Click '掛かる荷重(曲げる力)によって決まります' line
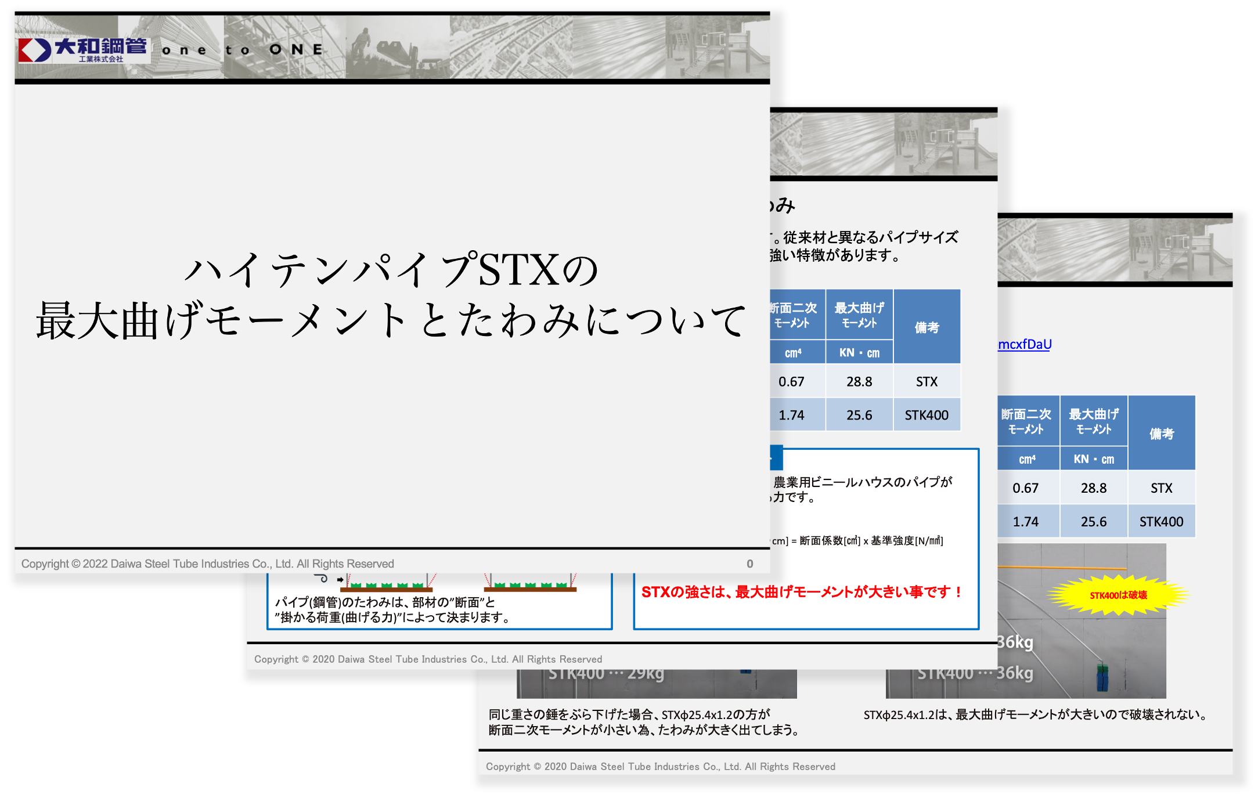Screen dimensions: 1258x798 pos(393,618)
